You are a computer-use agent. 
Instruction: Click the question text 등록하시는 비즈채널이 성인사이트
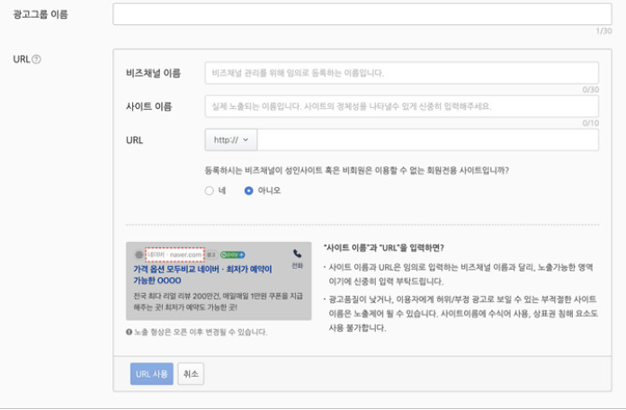click(357, 171)
